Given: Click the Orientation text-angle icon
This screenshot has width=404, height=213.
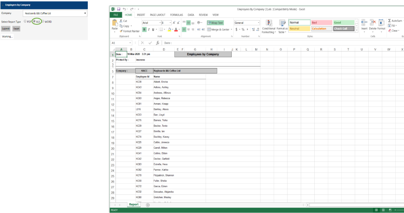Looking at the screenshot, I should 199,23.
